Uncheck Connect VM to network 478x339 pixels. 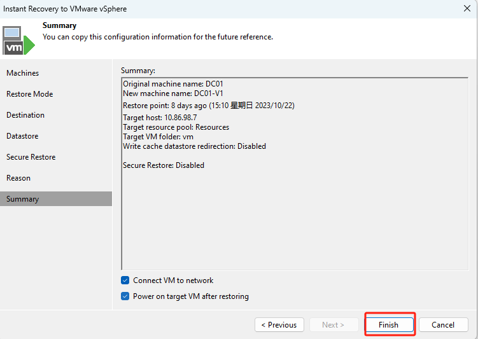[125, 280]
